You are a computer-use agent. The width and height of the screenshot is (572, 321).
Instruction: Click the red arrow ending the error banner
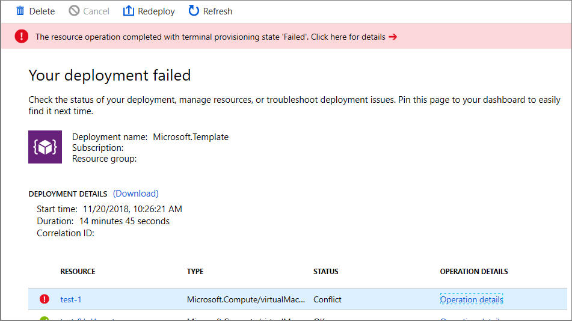click(x=393, y=37)
